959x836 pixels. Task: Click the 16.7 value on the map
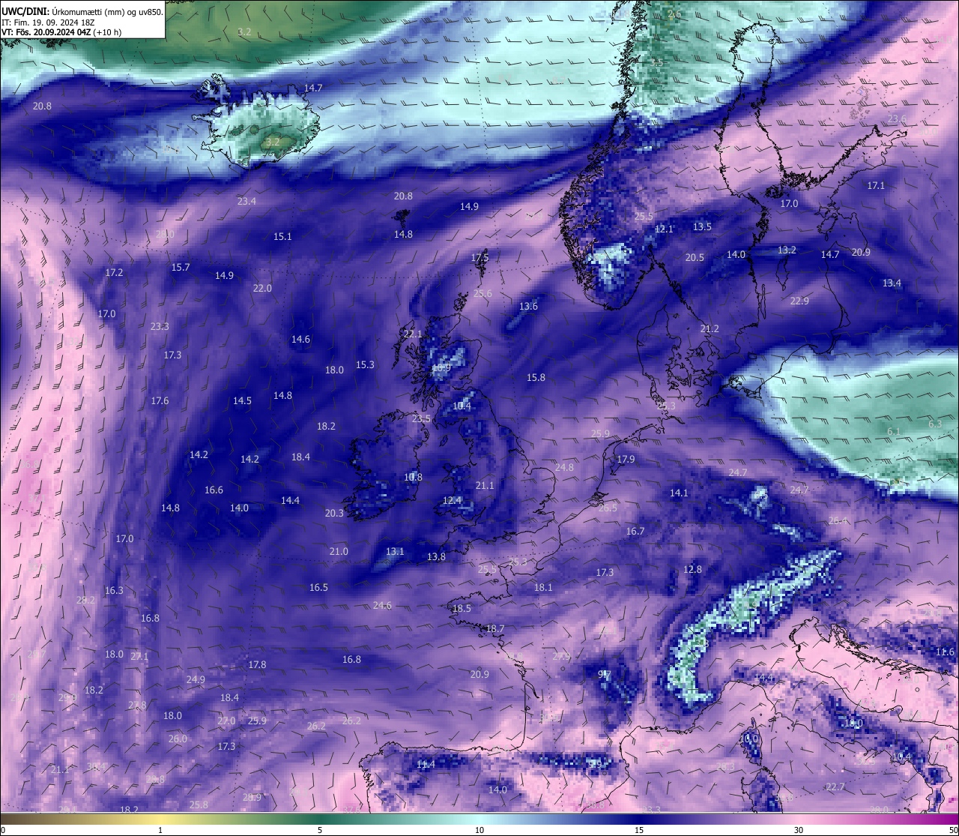tap(635, 531)
